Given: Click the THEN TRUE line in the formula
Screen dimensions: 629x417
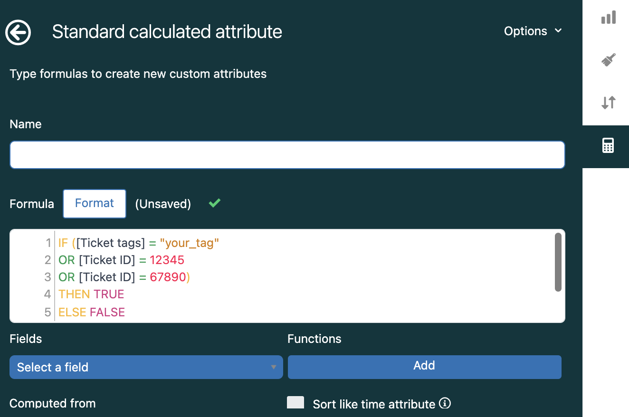Looking at the screenshot, I should [91, 294].
